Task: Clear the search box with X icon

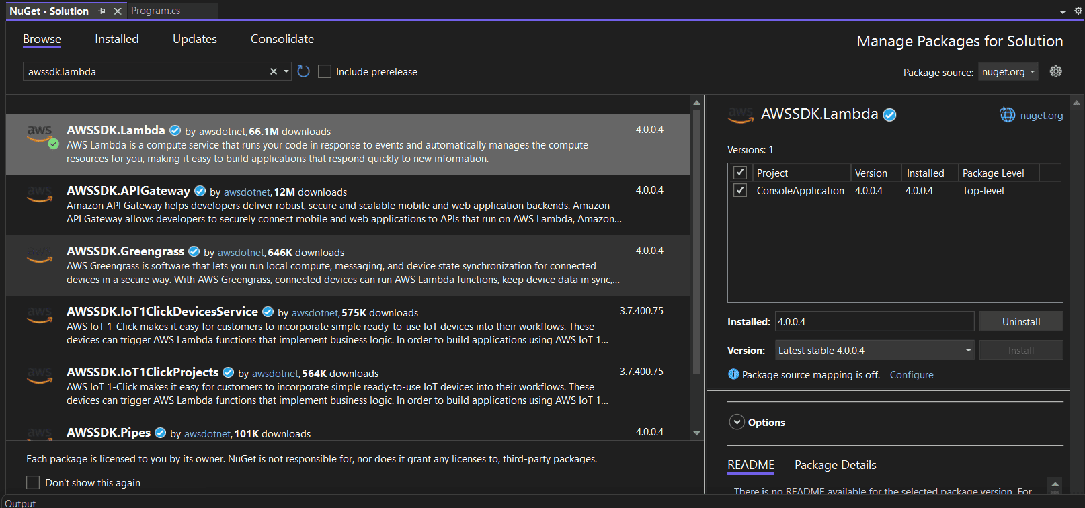Action: [x=274, y=71]
